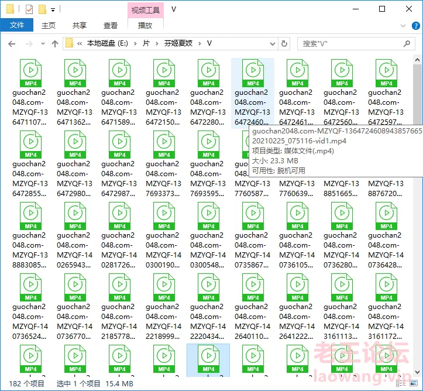Click 本地磁盘 (E:) in the address path

[x=108, y=43]
